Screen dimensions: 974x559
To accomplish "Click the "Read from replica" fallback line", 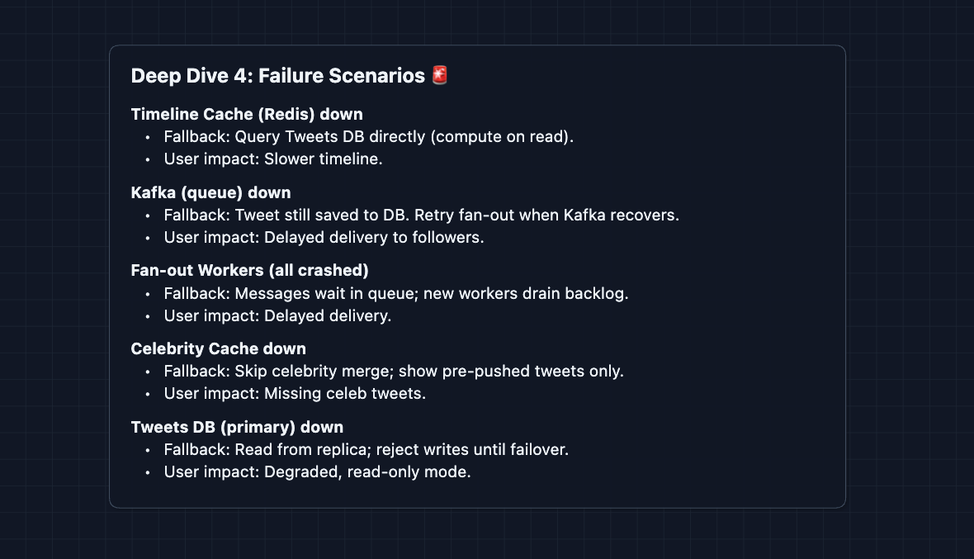I will (x=366, y=450).
